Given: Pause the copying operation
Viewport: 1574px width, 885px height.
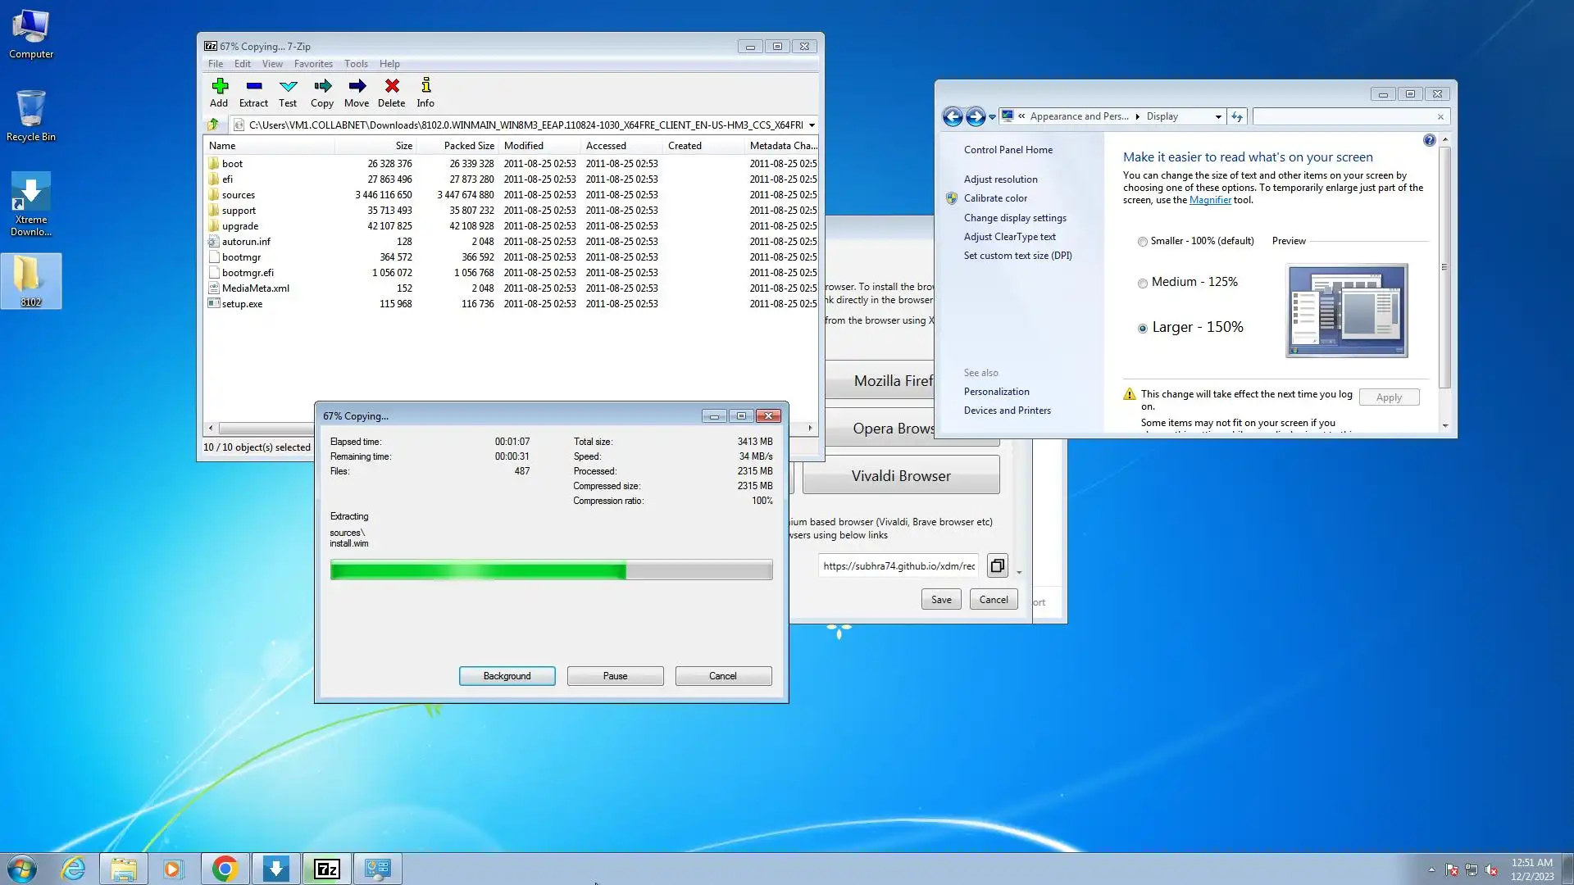Looking at the screenshot, I should coord(615,676).
